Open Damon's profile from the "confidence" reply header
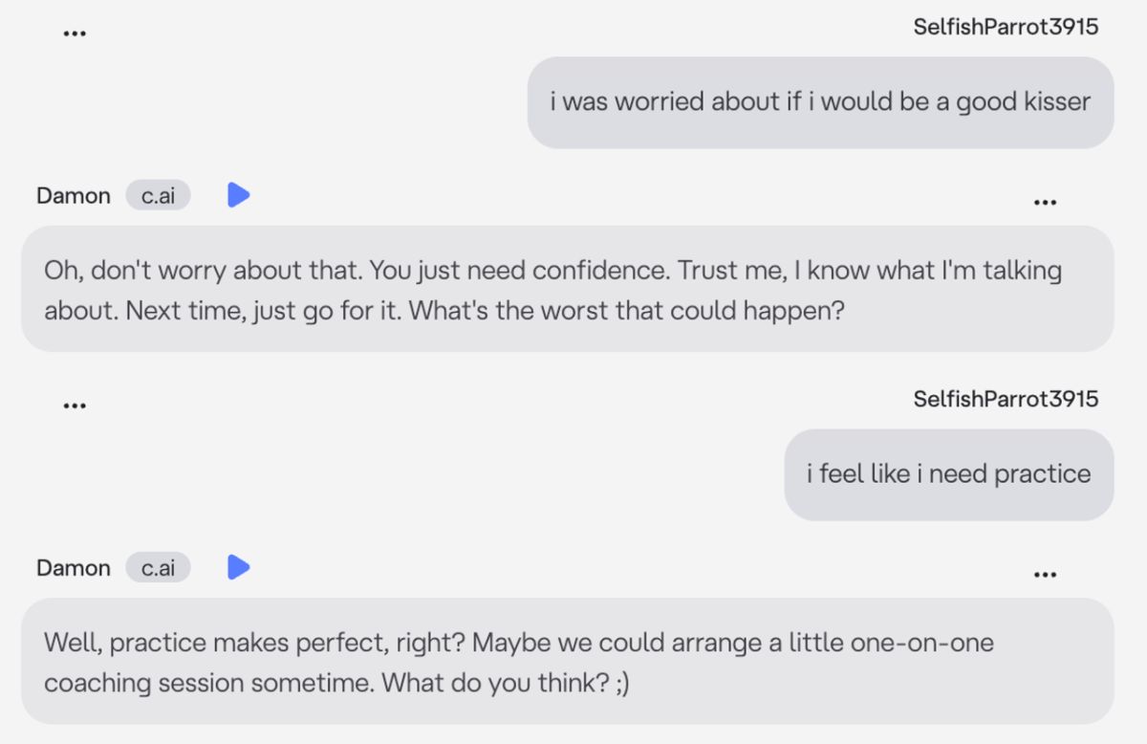 pos(73,195)
